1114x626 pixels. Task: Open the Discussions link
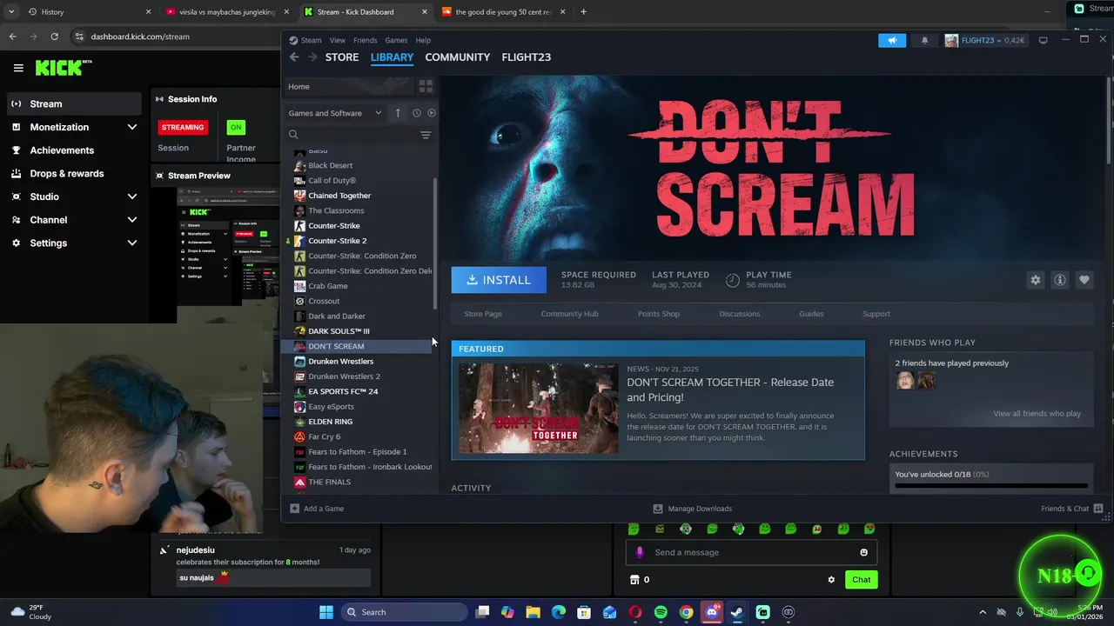[740, 314]
